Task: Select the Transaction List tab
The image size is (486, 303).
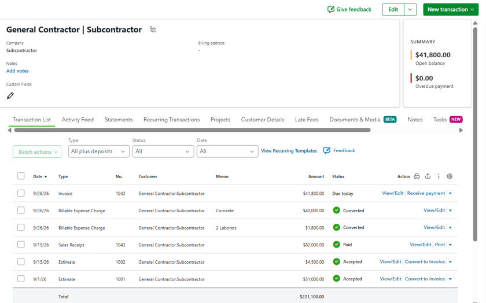Action: point(32,120)
